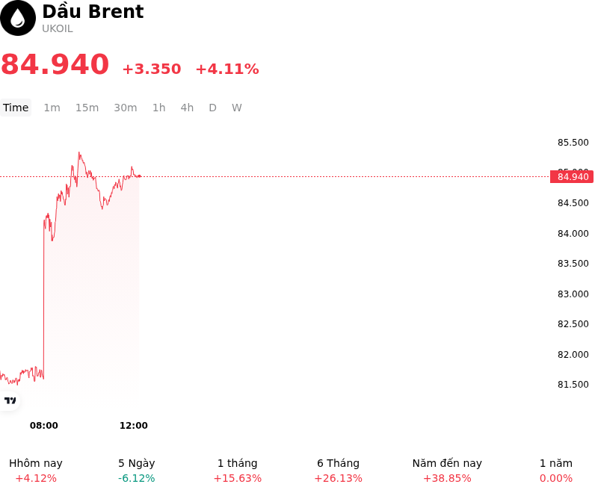The height and width of the screenshot is (493, 598).
Task: Open the Dầu Brent title link
Action: click(93, 11)
